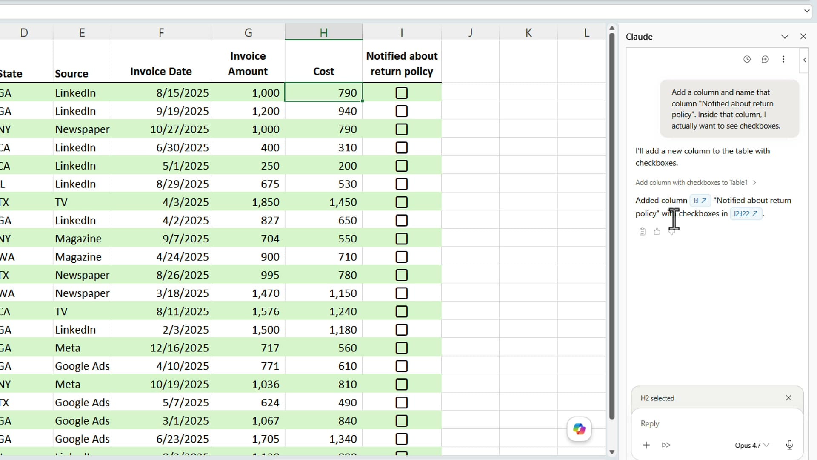Select the date cell 10/19/2025
This screenshot has height=460, width=817.
tap(161, 385)
